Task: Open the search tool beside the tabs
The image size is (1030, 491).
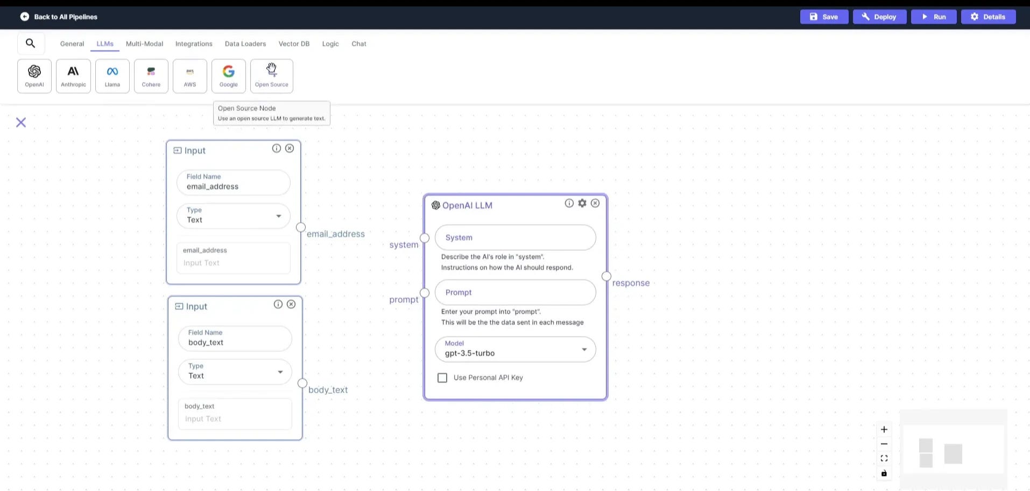Action: tap(31, 43)
